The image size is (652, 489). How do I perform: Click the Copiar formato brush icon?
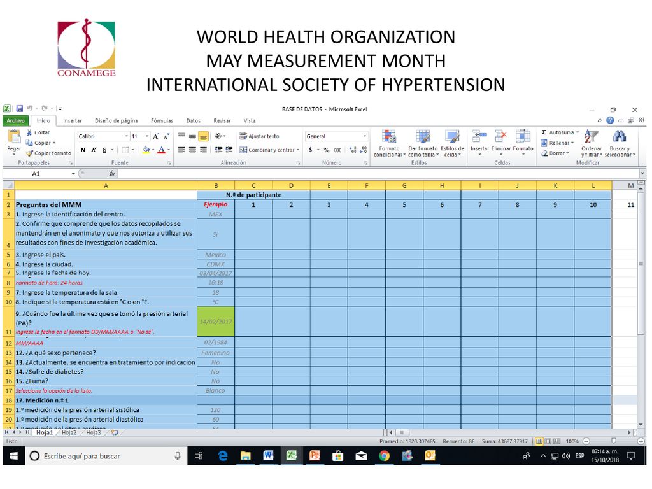pyautogui.click(x=29, y=153)
